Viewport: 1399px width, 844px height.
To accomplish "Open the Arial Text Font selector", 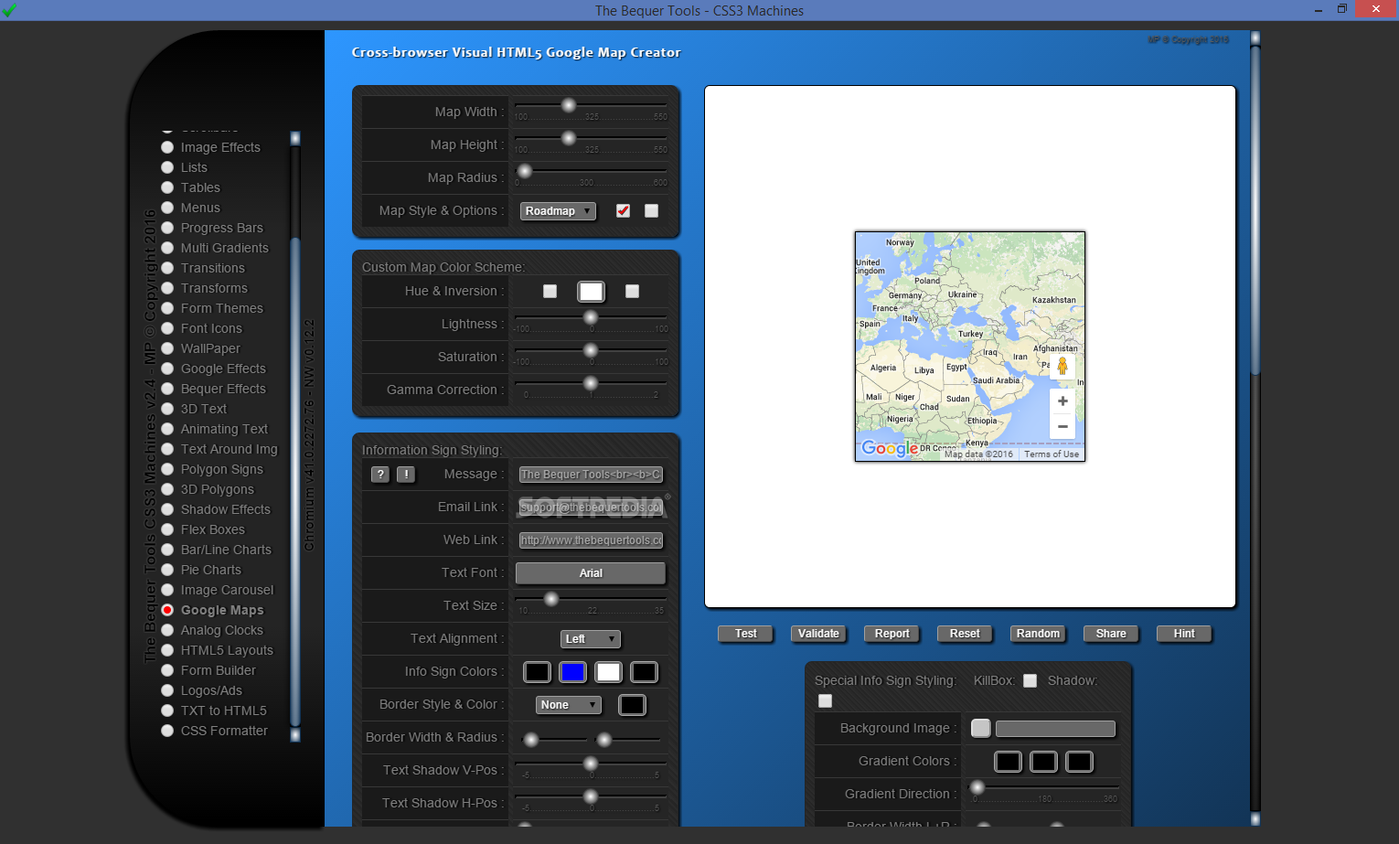I will tap(591, 573).
